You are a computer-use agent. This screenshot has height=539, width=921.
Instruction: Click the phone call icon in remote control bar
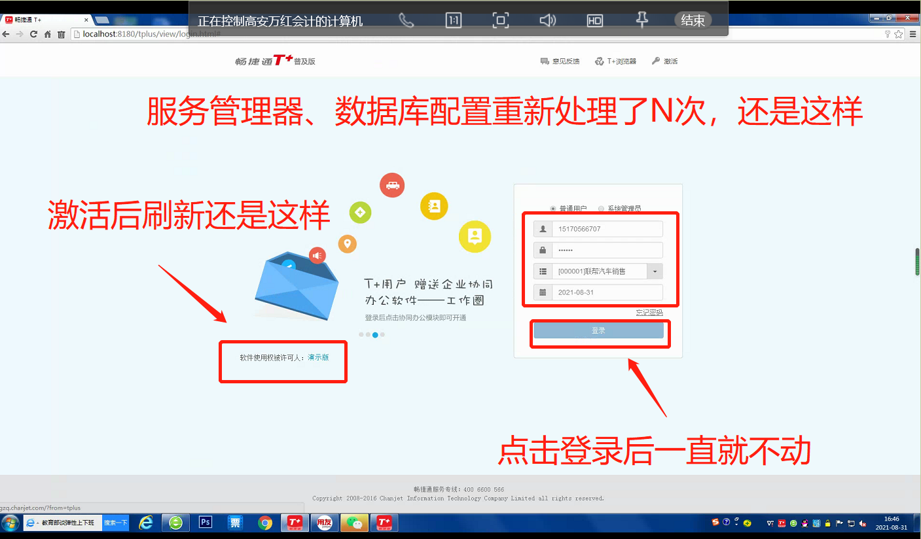(406, 20)
